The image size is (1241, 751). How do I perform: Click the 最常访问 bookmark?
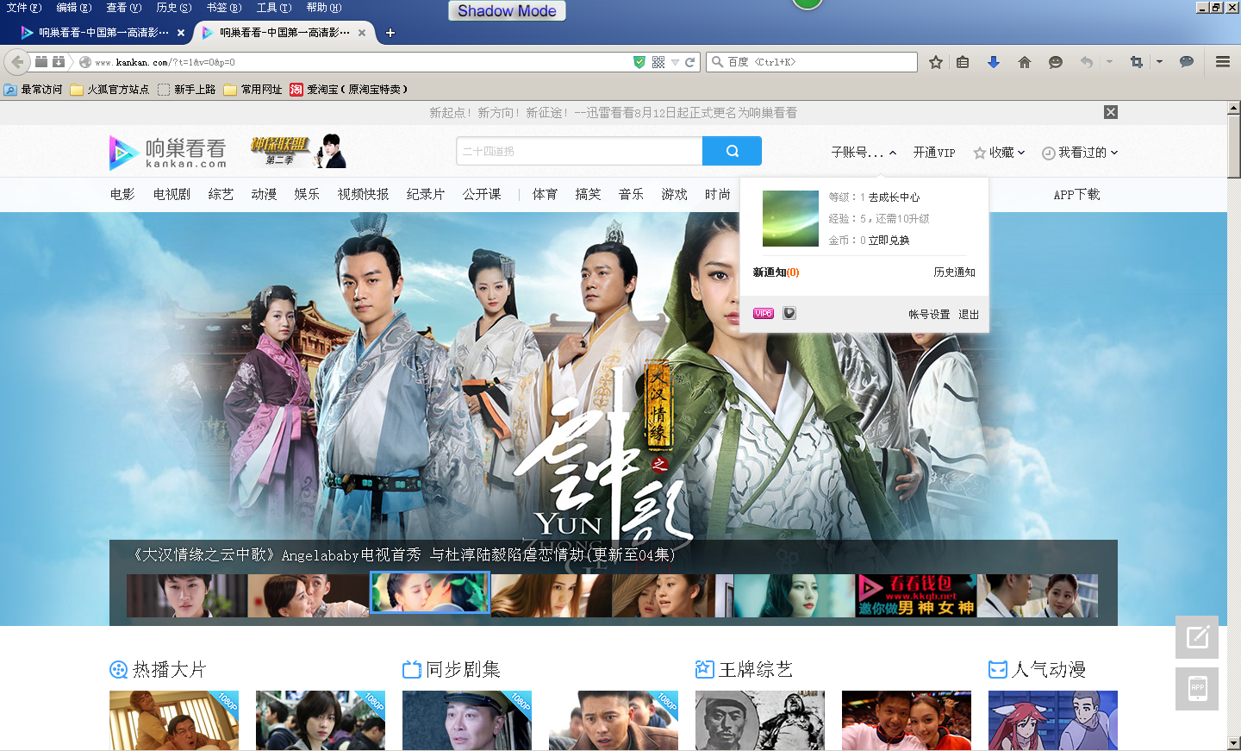[34, 90]
